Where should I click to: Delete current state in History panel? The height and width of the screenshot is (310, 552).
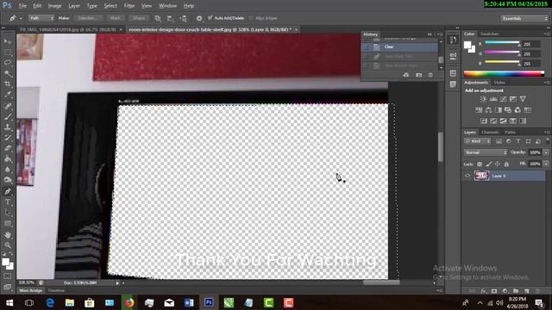coord(430,75)
